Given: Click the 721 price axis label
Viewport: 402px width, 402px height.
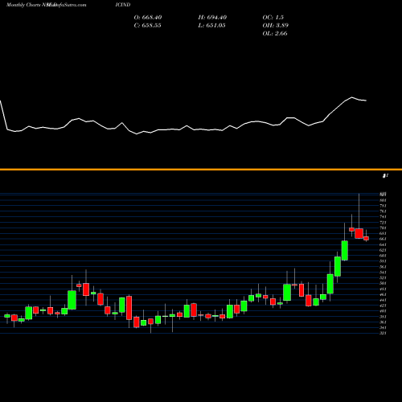Looking at the screenshot, I should coord(383,223).
